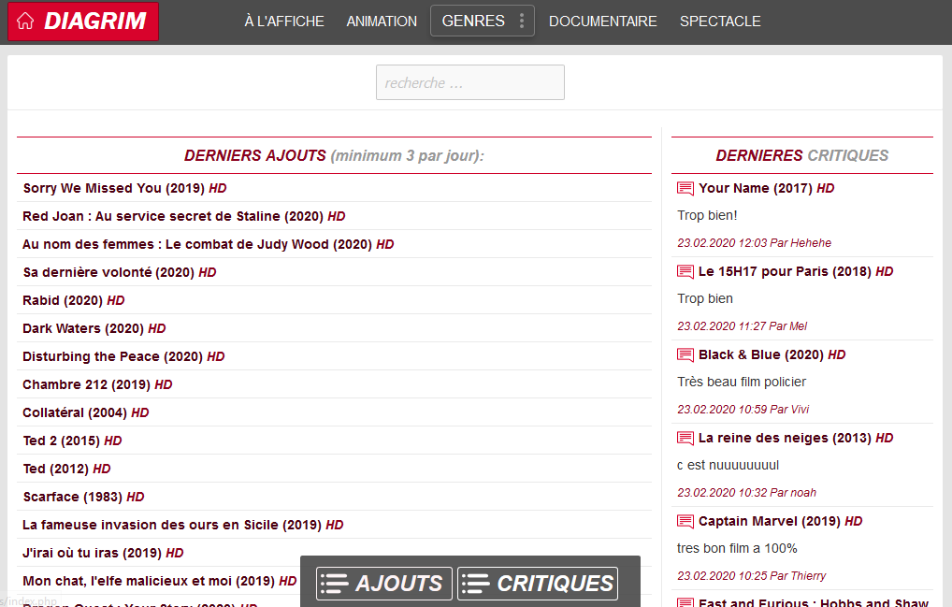Click the DIAGRIM logo text
The image size is (952, 607).
pyautogui.click(x=95, y=22)
